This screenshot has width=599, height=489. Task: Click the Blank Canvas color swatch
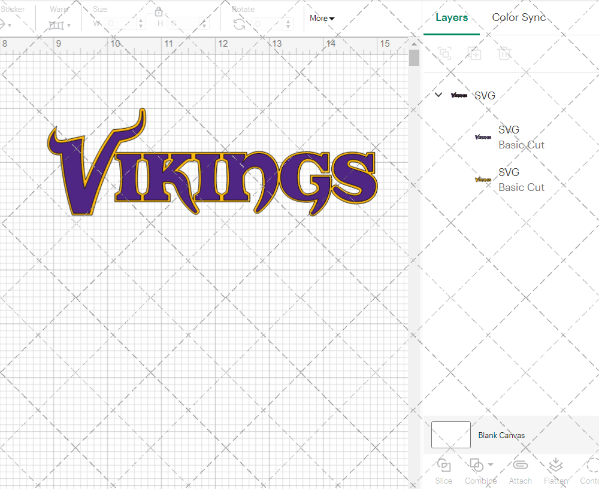pos(450,435)
